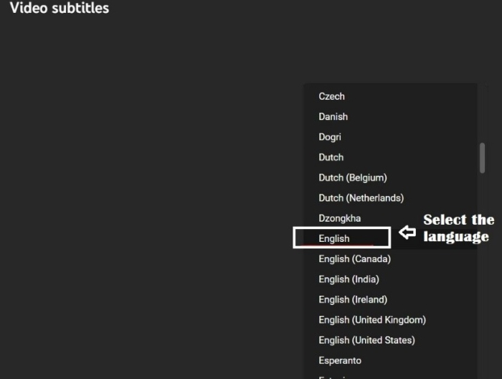Select English (United States) option

[366, 340]
